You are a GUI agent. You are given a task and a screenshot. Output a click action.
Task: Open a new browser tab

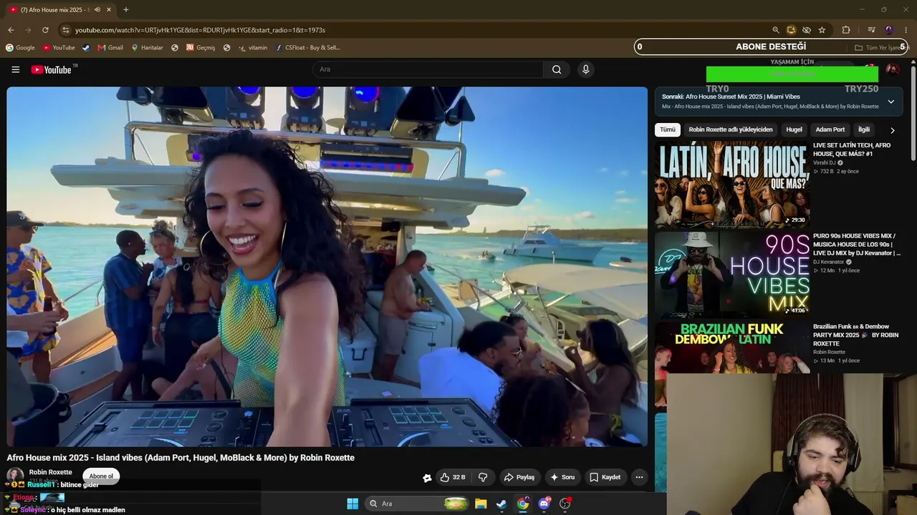(x=126, y=10)
